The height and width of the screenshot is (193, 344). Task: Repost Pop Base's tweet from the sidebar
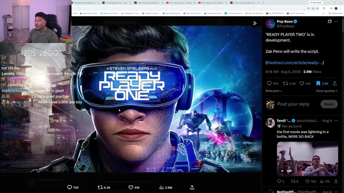coord(286,83)
